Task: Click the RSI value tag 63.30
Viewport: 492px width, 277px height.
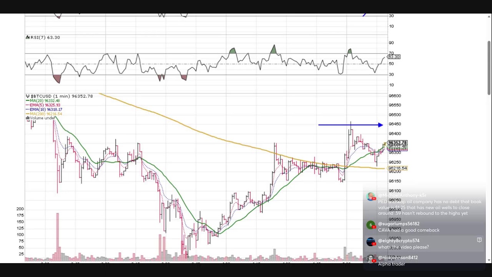Action: point(394,57)
